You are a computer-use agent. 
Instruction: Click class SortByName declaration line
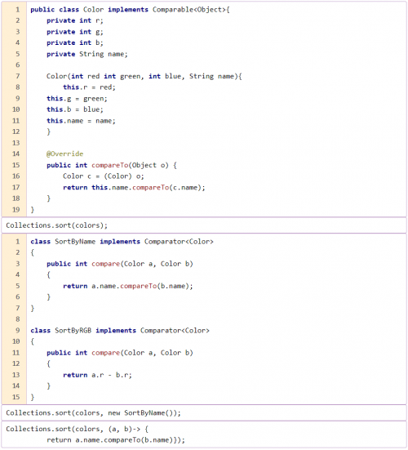coord(122,242)
